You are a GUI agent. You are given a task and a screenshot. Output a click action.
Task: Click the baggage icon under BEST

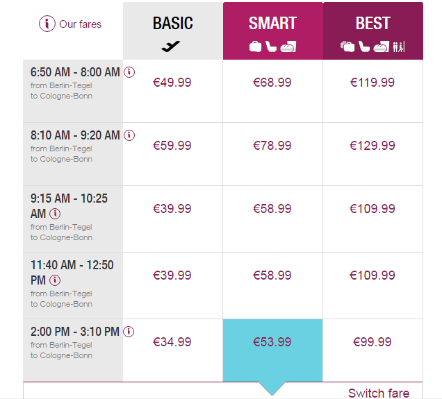tap(347, 46)
